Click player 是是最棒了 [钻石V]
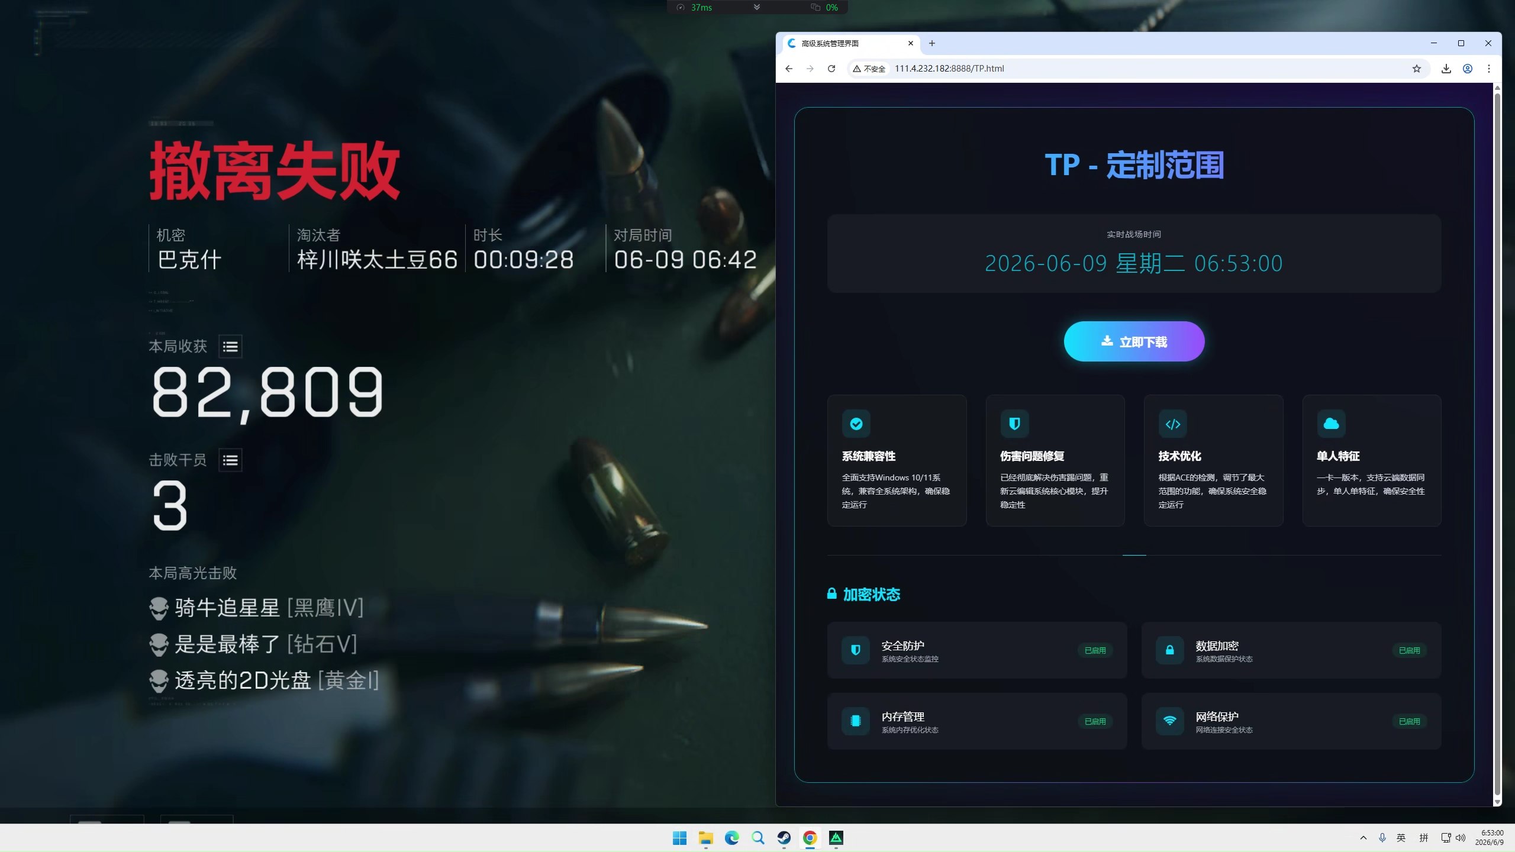 253,644
